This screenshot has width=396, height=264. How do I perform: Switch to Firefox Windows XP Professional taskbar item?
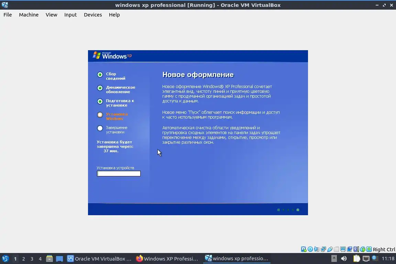coord(167,259)
